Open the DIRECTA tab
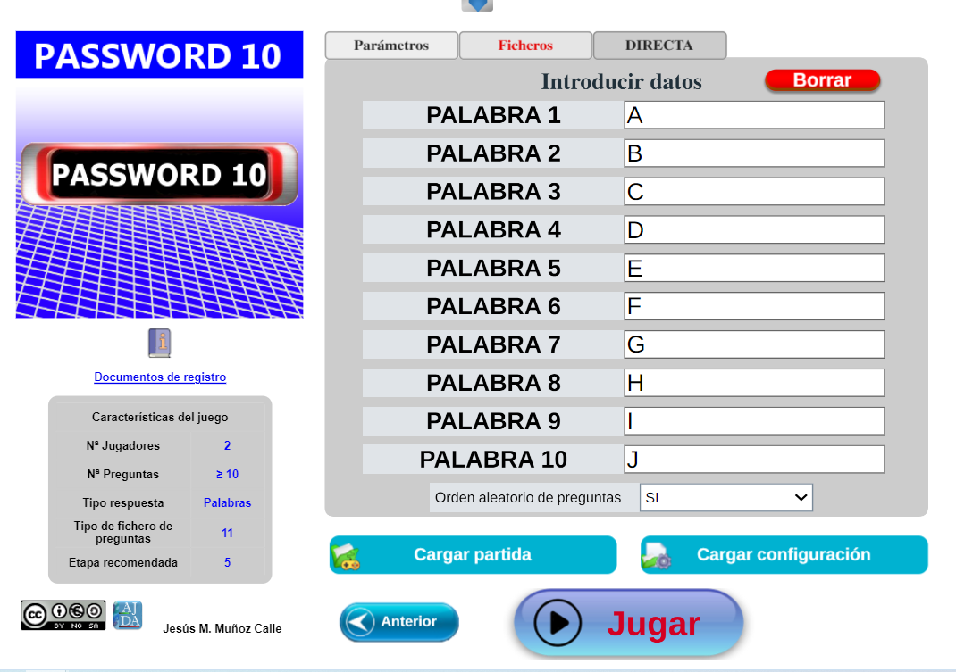 click(659, 46)
